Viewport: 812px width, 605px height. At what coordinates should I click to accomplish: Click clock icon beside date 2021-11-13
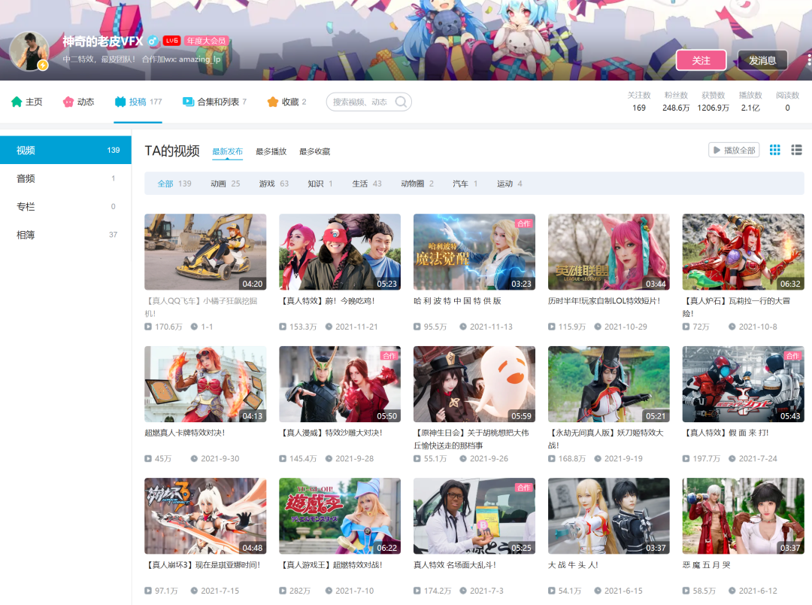click(463, 327)
